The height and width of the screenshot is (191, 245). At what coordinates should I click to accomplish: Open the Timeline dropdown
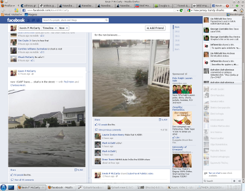pos(50,28)
